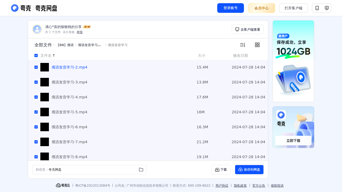Click 登录账号 login button
Image resolution: width=342 pixels, height=192 pixels.
pos(231,8)
